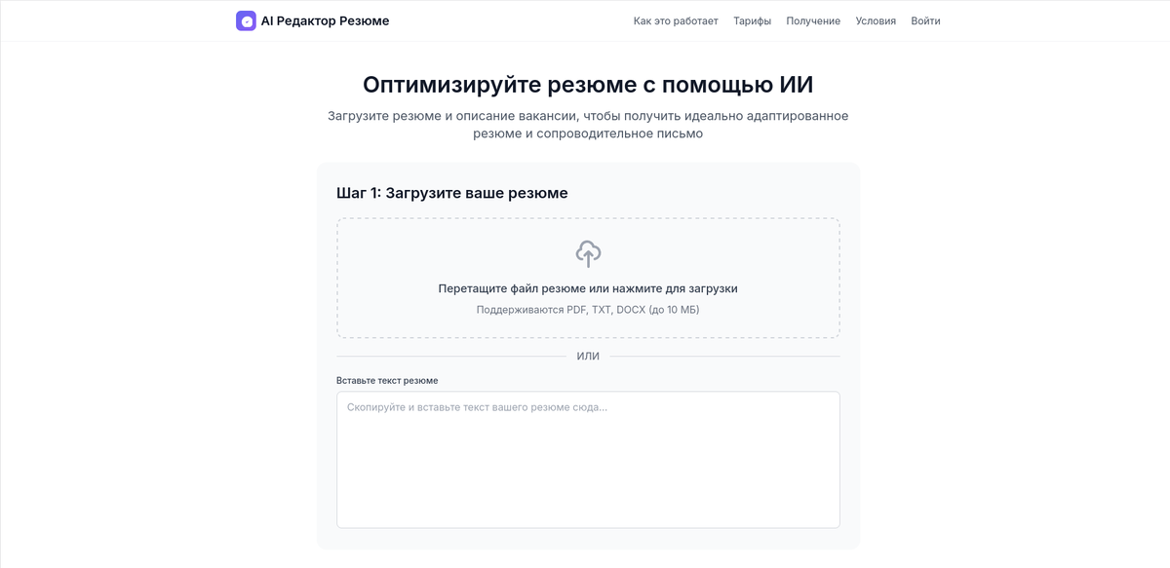This screenshot has width=1170, height=568.
Task: Click the Перетащите файл резюме upload text
Action: point(588,288)
